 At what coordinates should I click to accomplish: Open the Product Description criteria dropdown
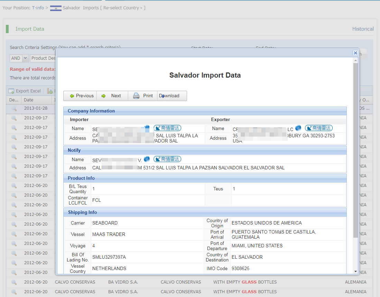tap(43, 58)
